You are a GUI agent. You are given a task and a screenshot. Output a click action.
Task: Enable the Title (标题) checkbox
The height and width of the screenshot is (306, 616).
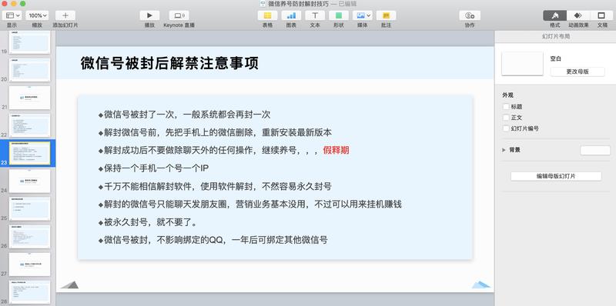[x=506, y=107]
